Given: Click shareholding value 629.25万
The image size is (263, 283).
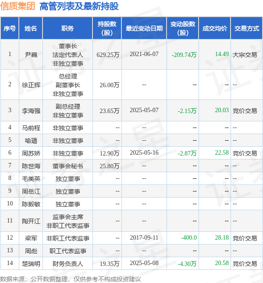Looking at the screenshot, I should coord(108,54).
